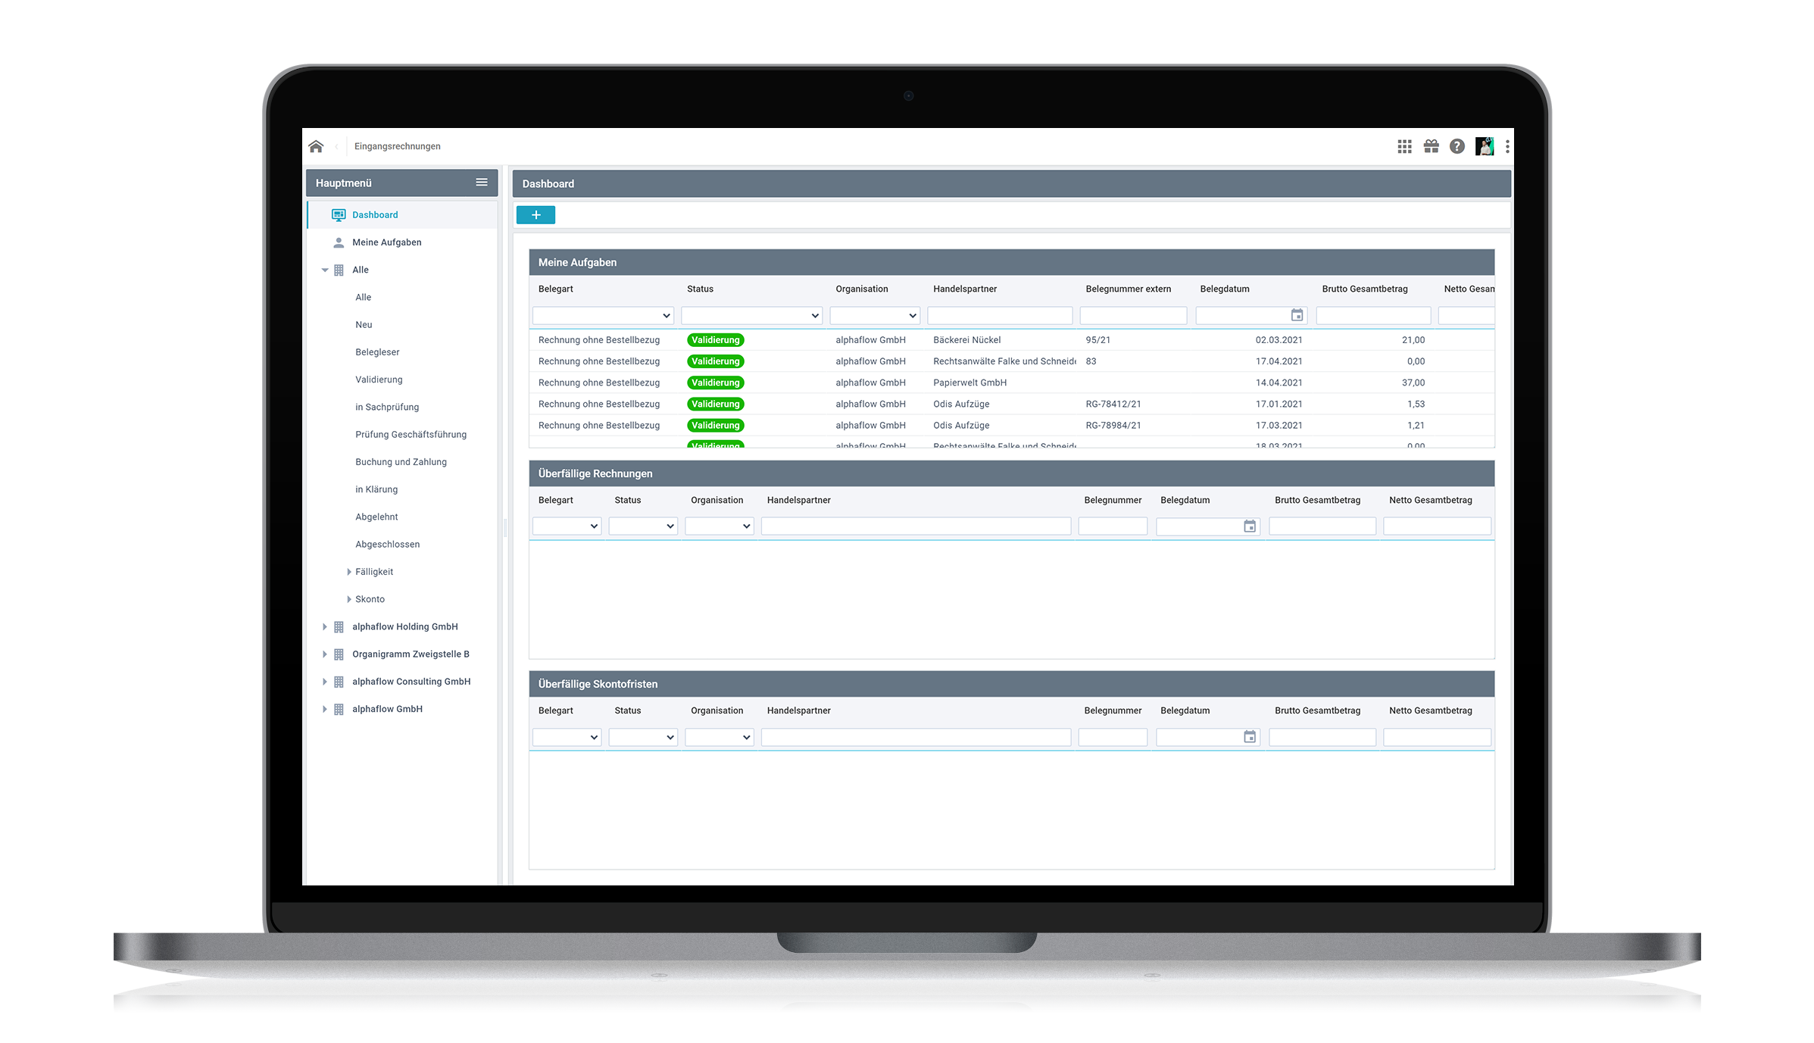Open Organisation dropdown in Überfällige Rechnungen

(720, 526)
